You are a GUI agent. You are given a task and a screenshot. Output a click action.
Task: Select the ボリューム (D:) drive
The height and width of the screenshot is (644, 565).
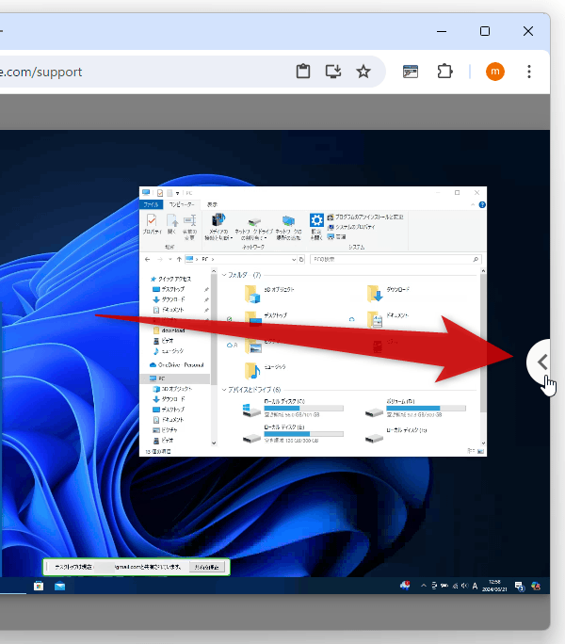[415, 408]
